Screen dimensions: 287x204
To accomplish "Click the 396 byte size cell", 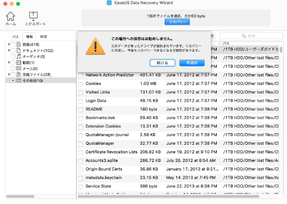I will click(149, 186).
